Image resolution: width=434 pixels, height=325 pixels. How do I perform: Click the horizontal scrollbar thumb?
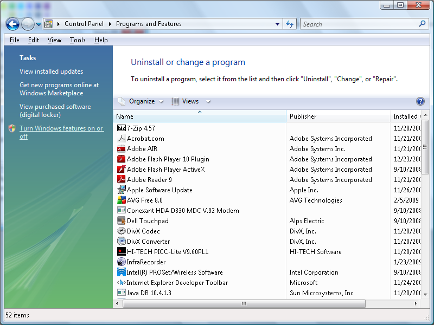point(244,303)
